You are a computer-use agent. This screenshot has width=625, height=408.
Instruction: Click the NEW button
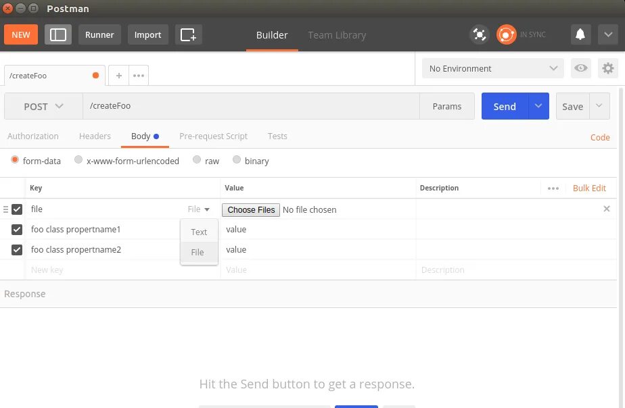(x=21, y=34)
